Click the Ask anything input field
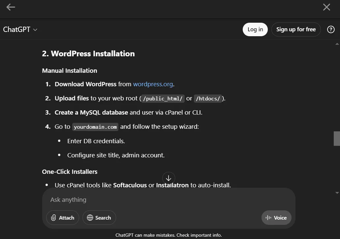 (x=168, y=200)
